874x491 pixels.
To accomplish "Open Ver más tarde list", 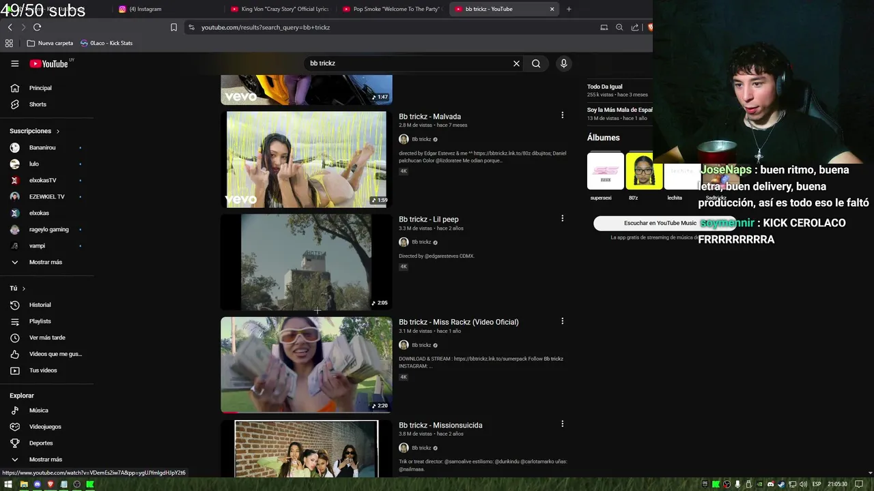I will pos(46,338).
